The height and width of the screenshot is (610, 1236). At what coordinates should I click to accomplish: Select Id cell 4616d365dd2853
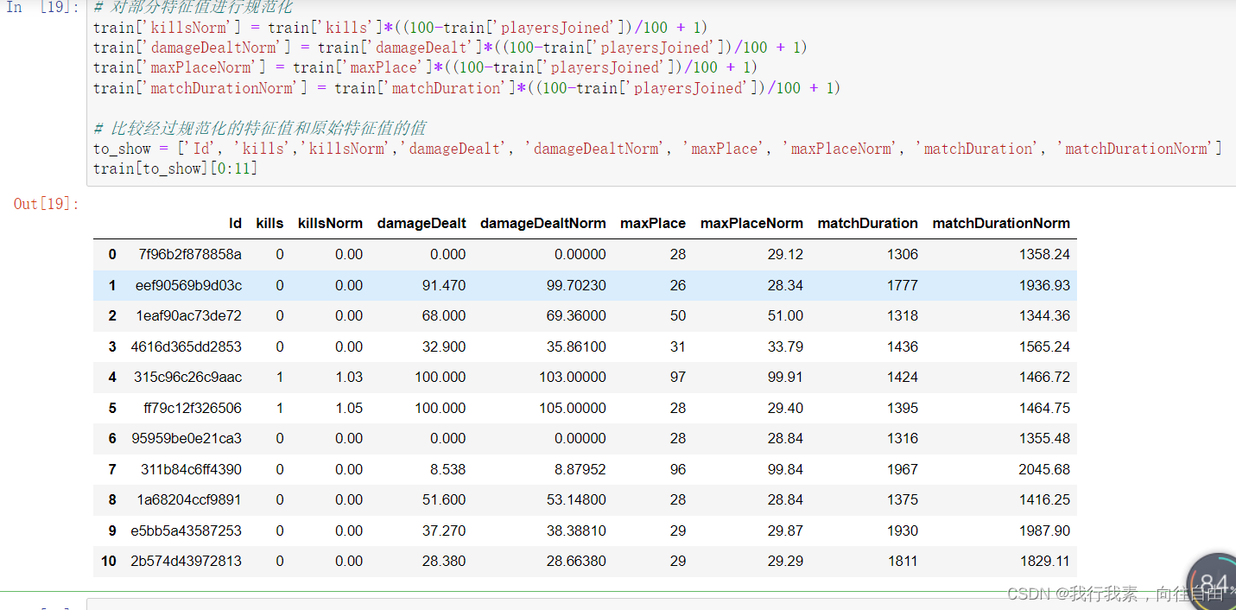187,346
